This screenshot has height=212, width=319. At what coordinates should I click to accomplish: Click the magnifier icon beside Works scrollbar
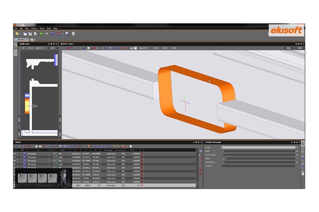(201, 152)
